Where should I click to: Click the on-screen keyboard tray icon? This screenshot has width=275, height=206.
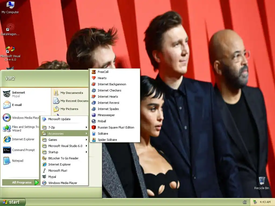[245, 202]
